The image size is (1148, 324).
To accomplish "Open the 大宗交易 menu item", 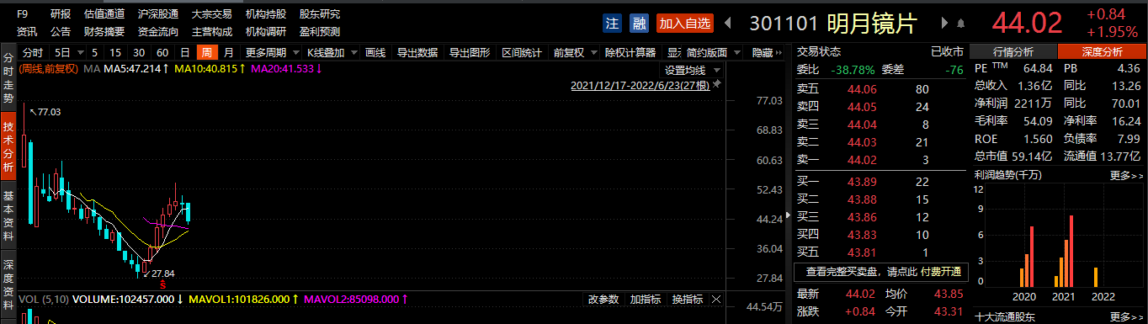I will [x=211, y=14].
